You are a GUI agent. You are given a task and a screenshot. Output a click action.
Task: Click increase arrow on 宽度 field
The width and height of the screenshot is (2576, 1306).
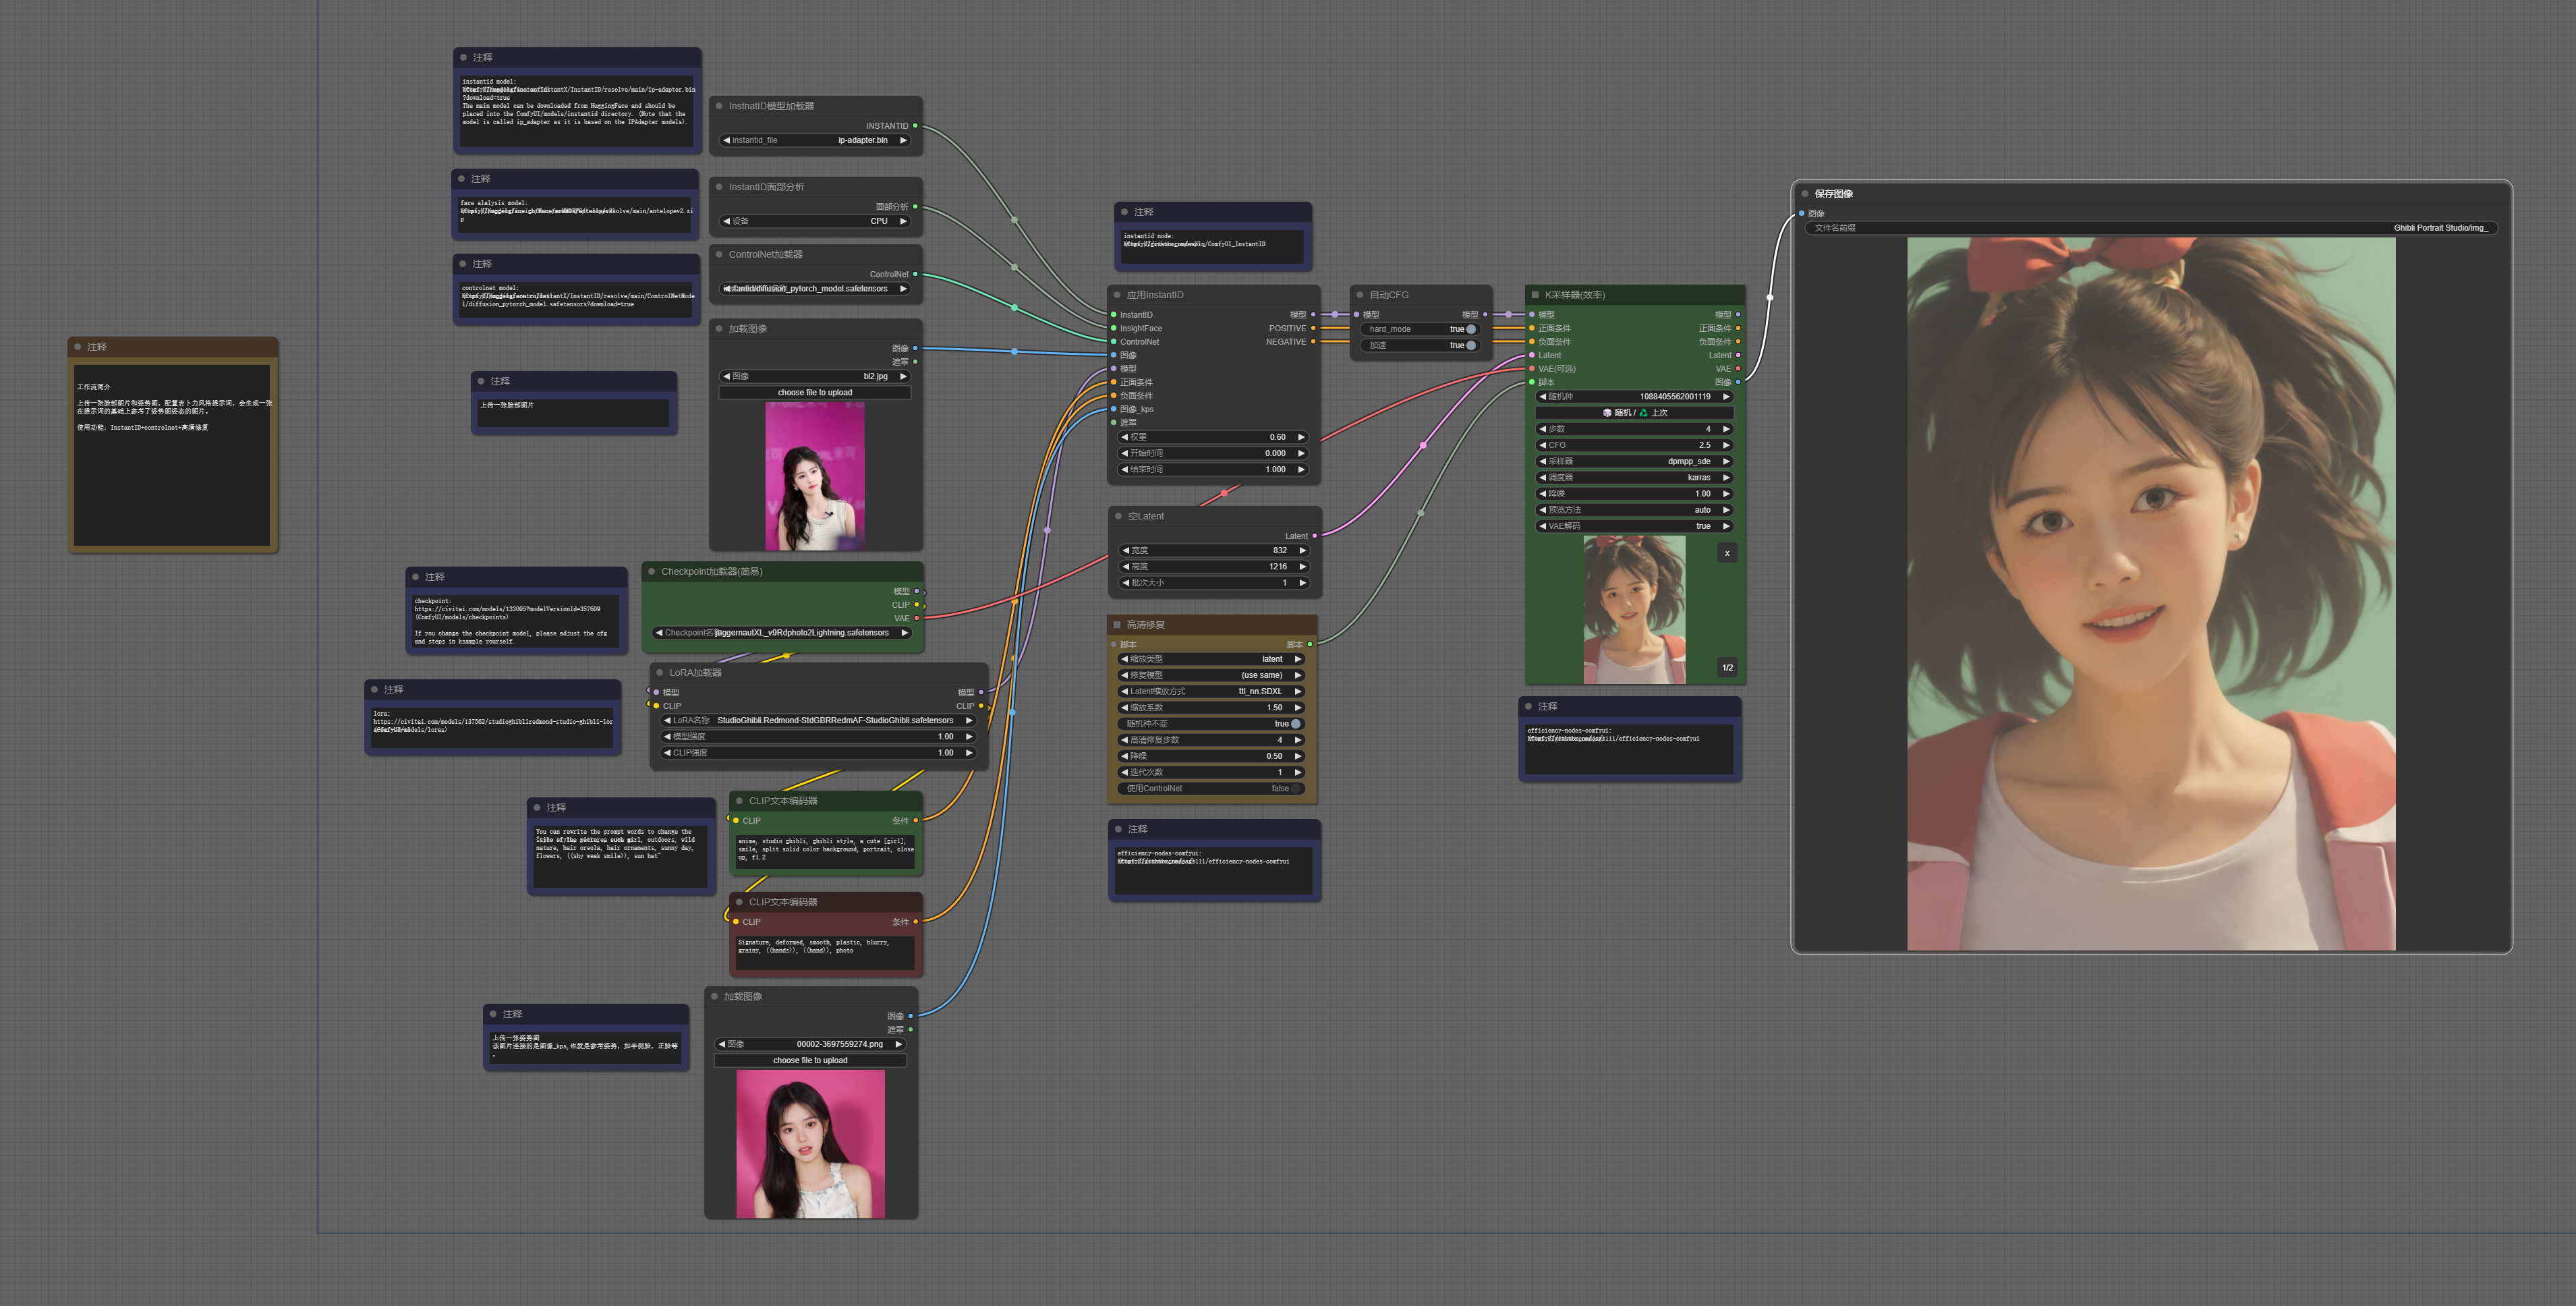pos(1302,550)
